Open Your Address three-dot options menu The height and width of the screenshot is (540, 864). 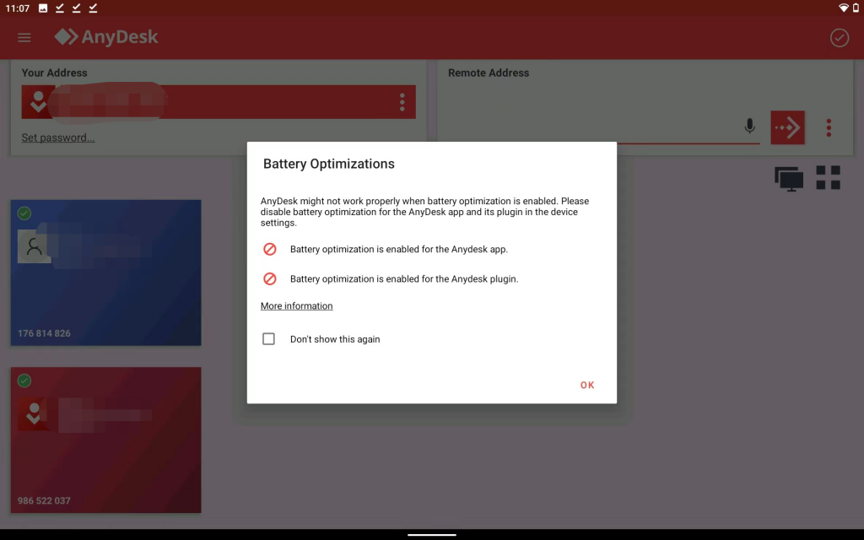click(x=402, y=102)
